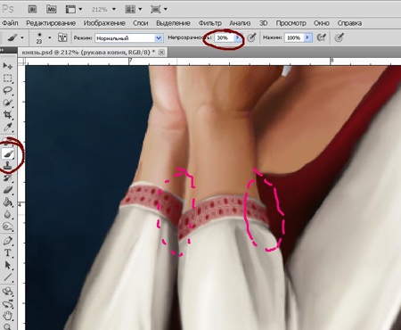Select the Clone Stamp tool
The width and height of the screenshot is (401, 330).
(7, 166)
